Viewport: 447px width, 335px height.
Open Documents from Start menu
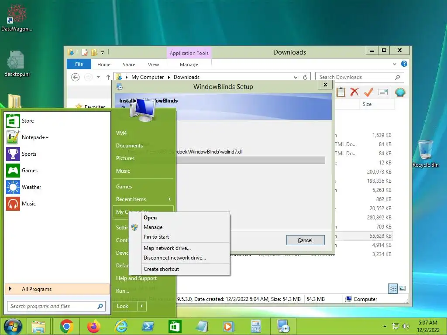[129, 146]
